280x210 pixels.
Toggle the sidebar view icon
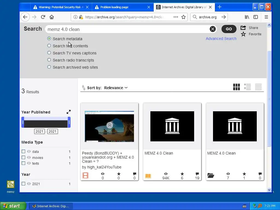click(x=256, y=17)
